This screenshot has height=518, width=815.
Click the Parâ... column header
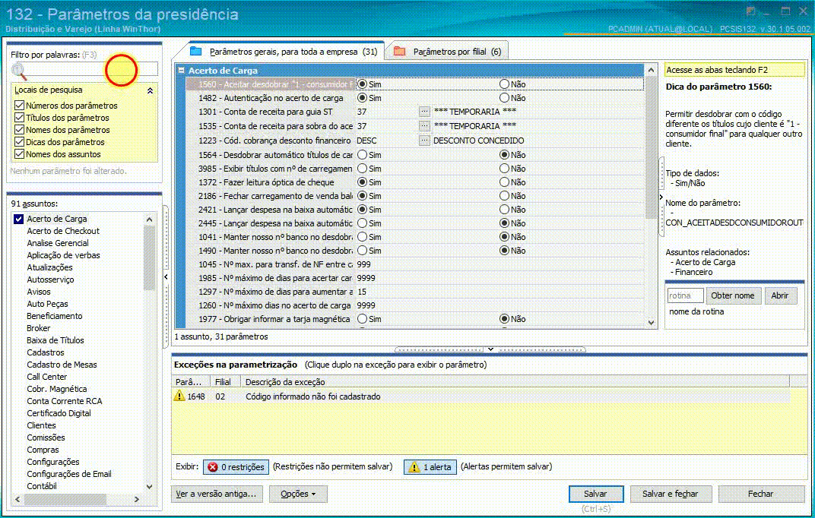point(191,381)
